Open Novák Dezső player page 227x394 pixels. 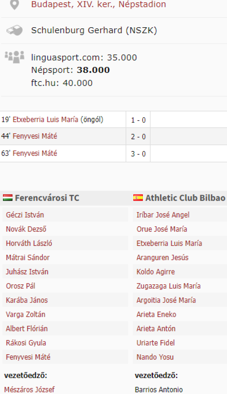pos(25,229)
